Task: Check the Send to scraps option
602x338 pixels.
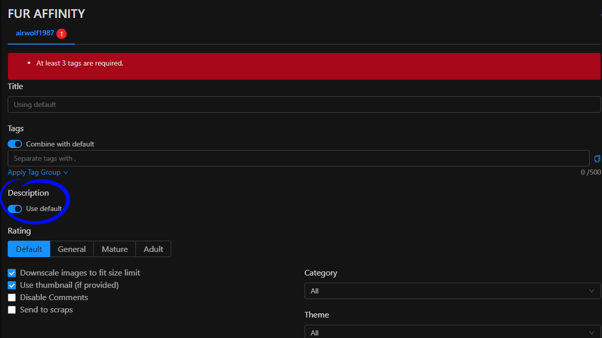Action: [12, 310]
